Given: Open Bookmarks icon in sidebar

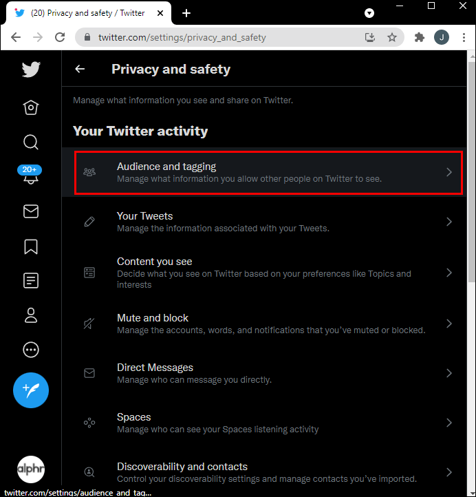Looking at the screenshot, I should click(31, 246).
